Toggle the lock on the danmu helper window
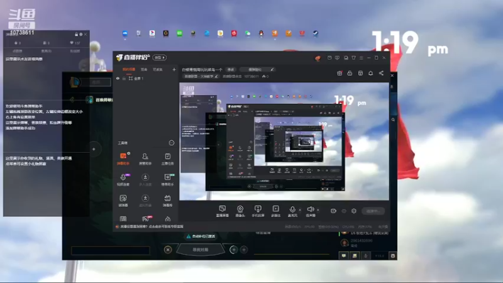Screen dimensions: 503x283 (76, 35)
